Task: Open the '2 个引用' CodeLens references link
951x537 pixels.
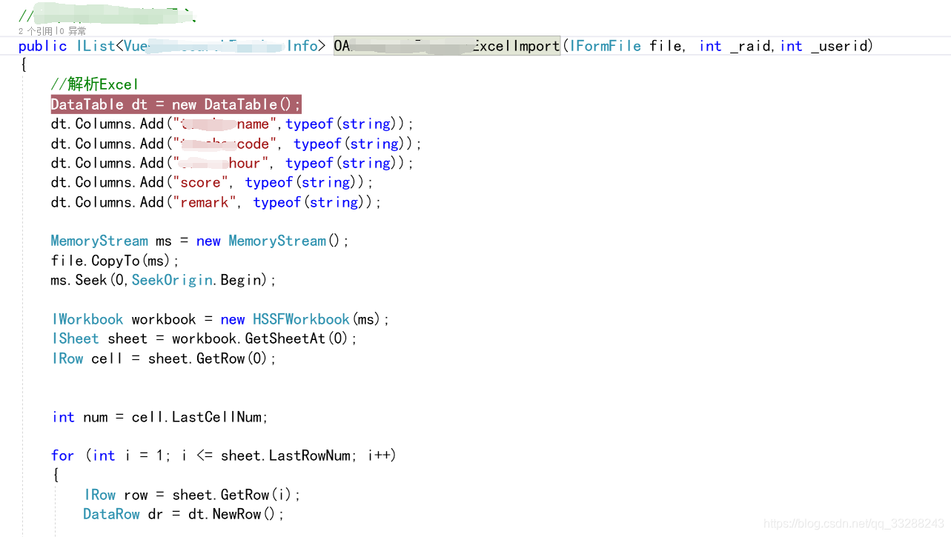Action: tap(36, 31)
